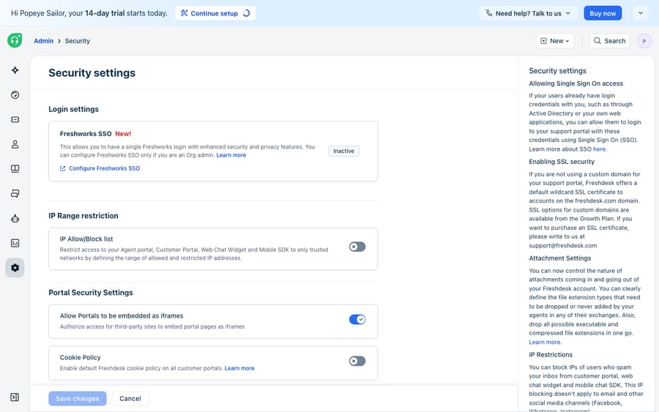Open the Contacts icon in sidebar

(x=15, y=144)
